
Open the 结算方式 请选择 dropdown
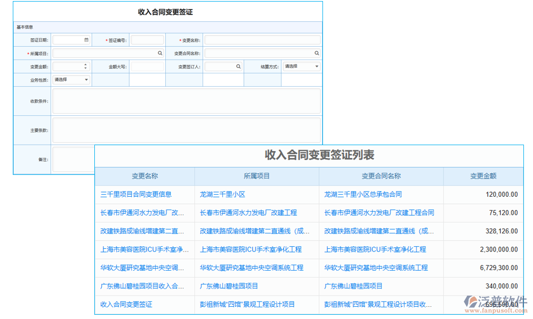click(x=302, y=66)
